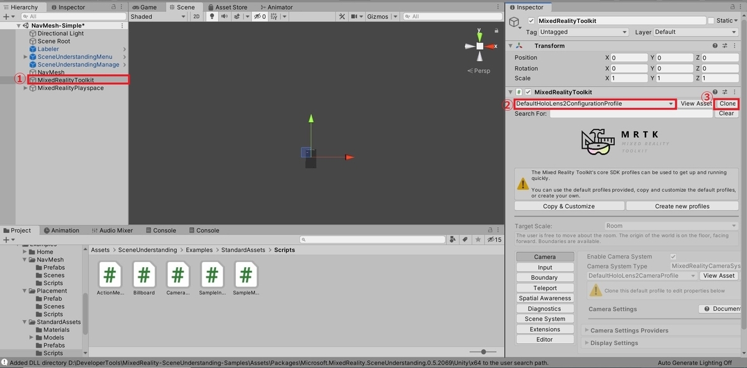Toggle scene effects (skybox/fog) icon
747x368 pixels.
[x=237, y=17]
